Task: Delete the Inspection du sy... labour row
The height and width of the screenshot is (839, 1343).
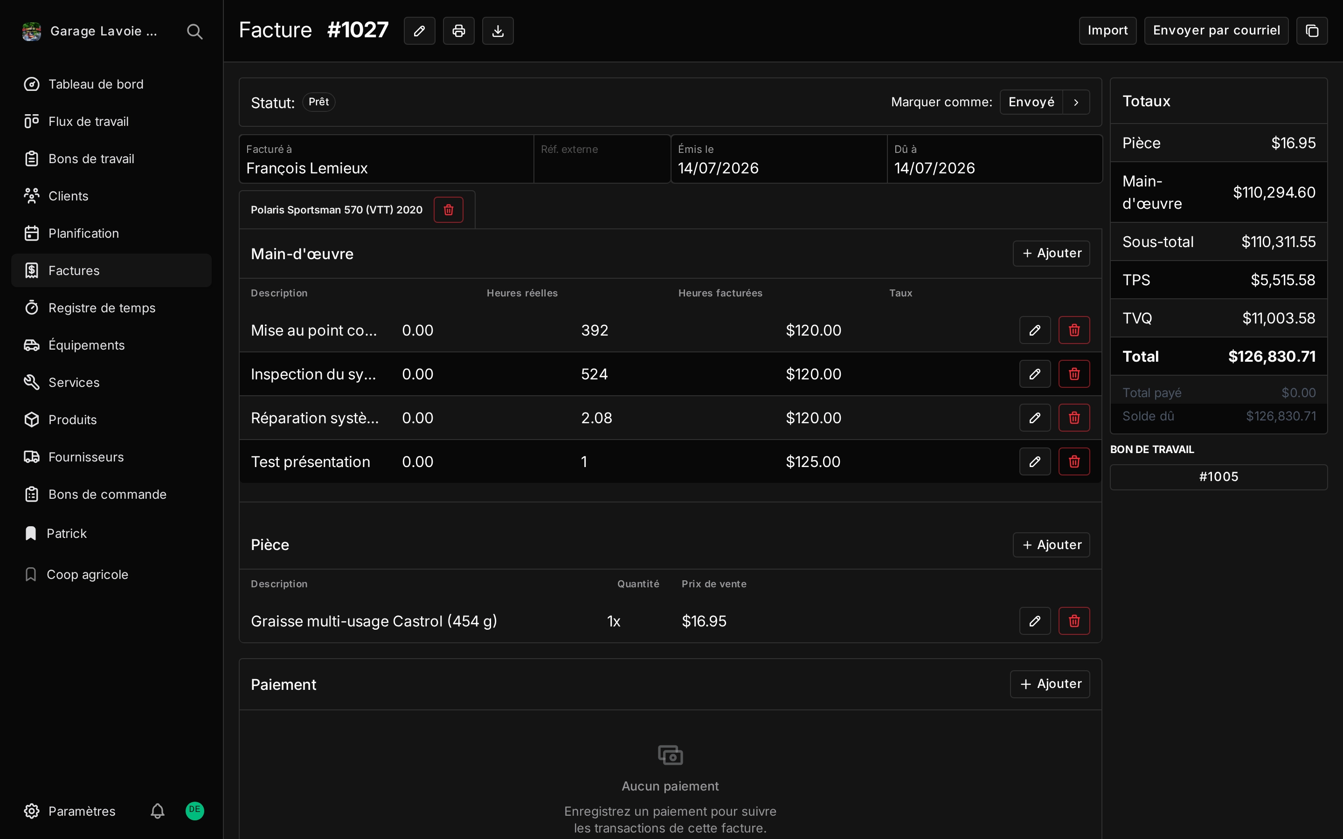Action: point(1074,374)
